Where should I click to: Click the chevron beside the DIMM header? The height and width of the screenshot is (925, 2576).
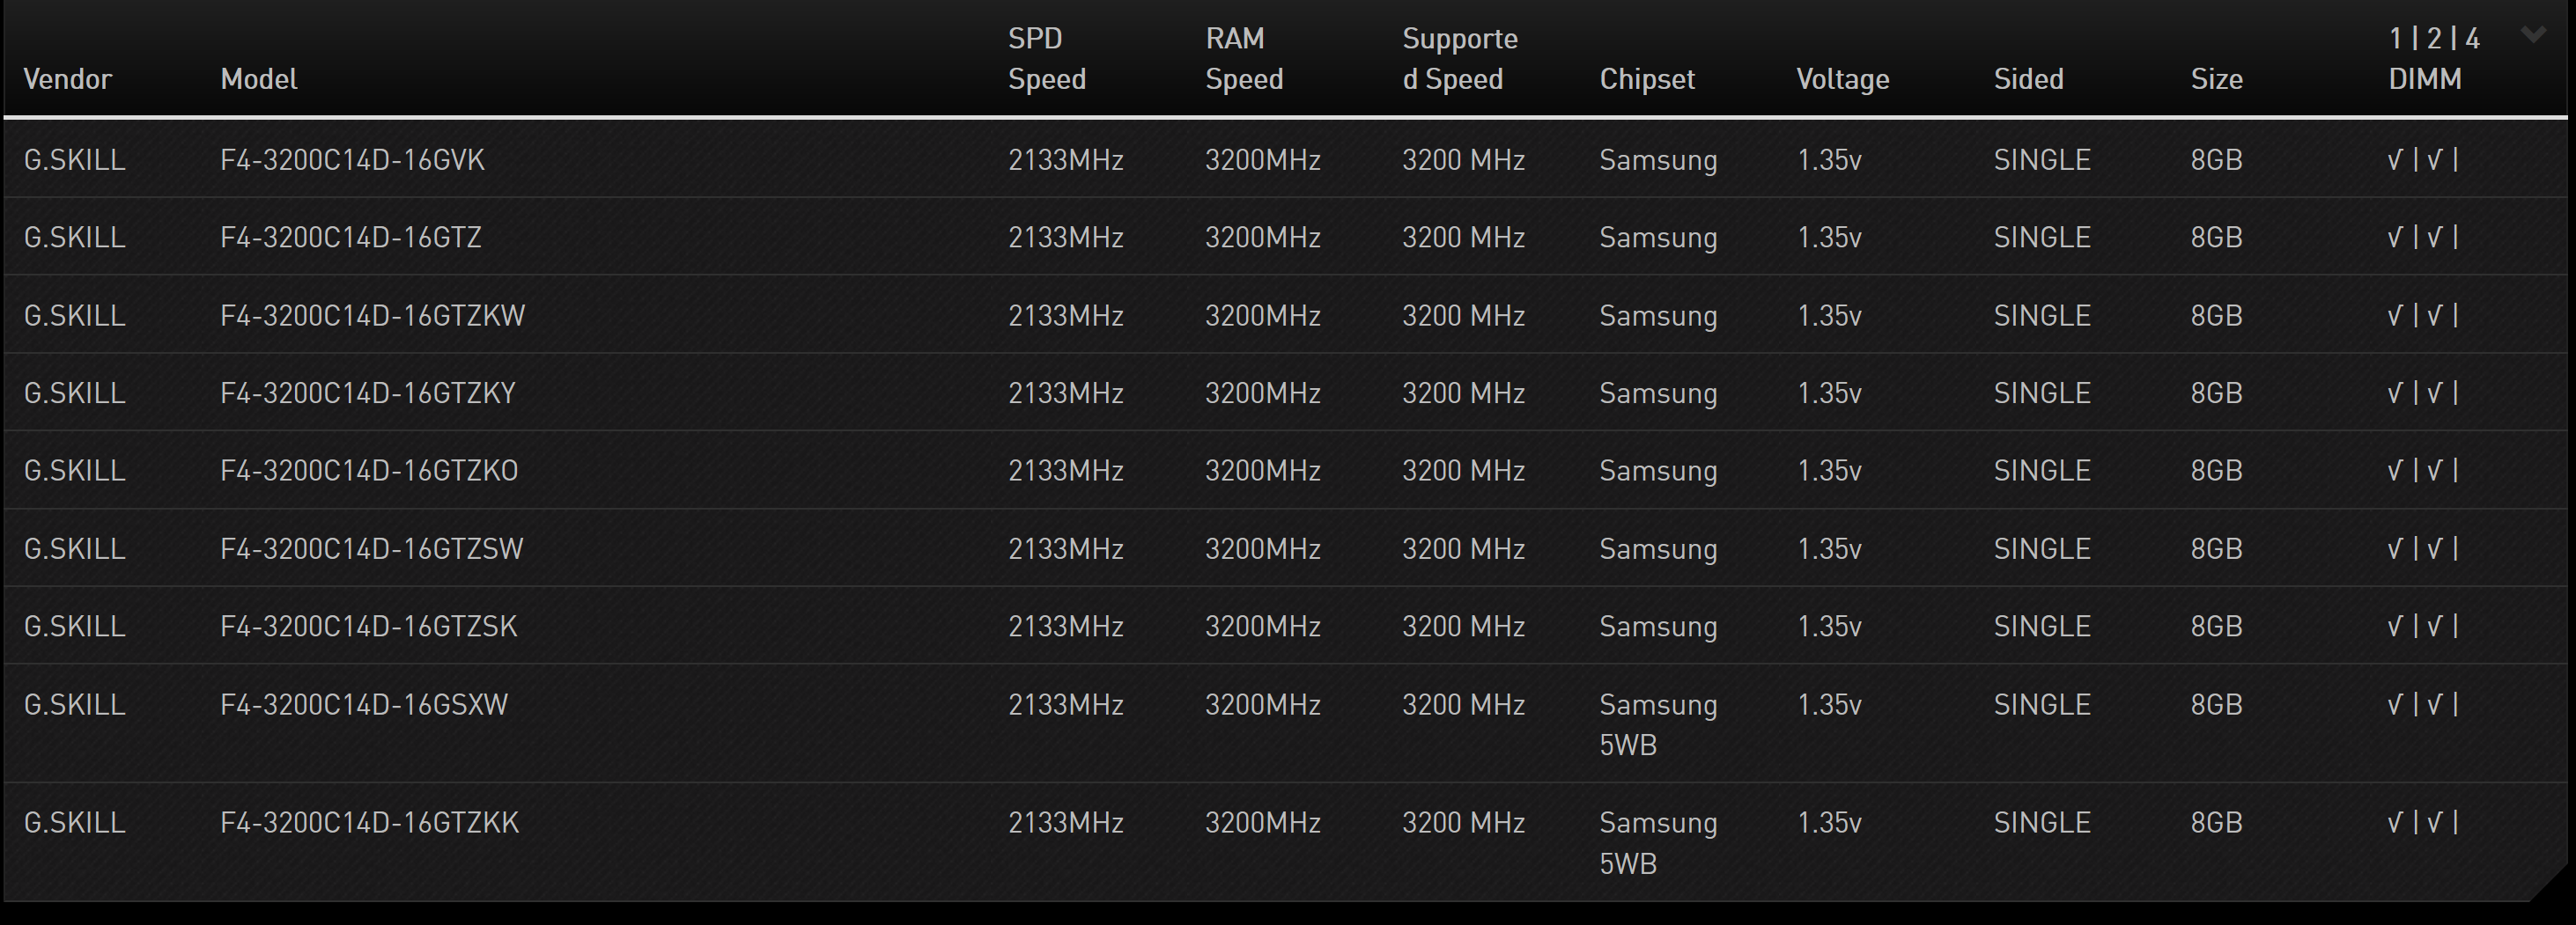tap(2533, 36)
